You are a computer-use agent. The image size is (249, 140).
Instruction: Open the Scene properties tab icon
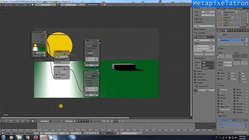click(x=228, y=30)
